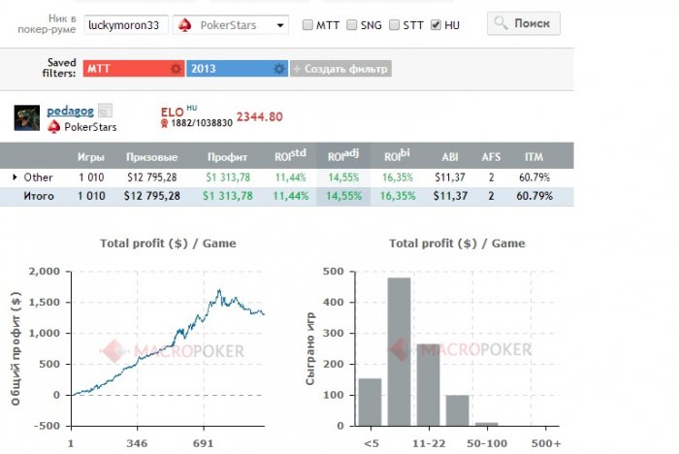Click $11,37 ABI in Итого row
This screenshot has width=679, height=454.
point(450,196)
